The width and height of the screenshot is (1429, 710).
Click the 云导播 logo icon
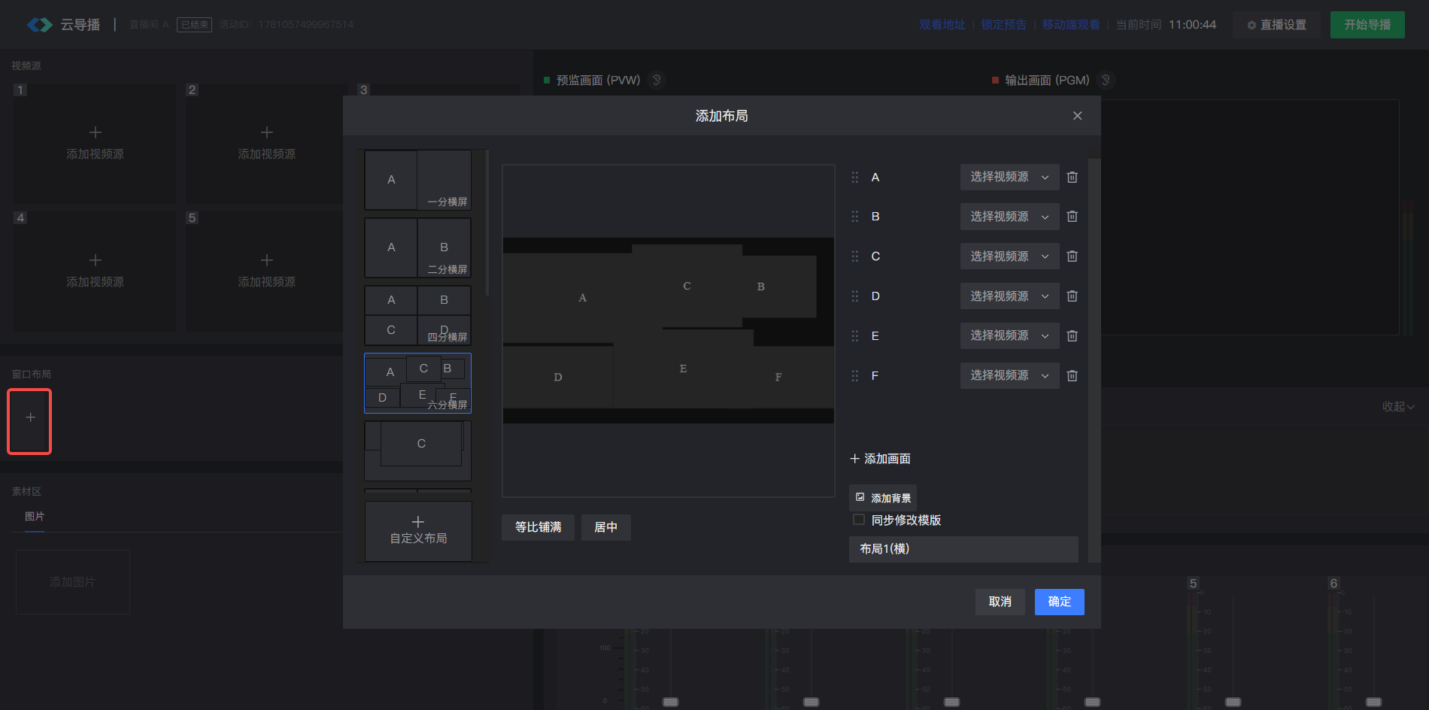[x=40, y=25]
